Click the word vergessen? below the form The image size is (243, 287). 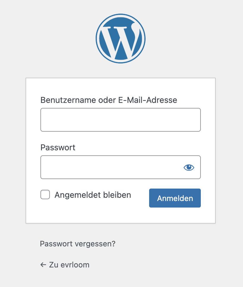pyautogui.click(x=95, y=244)
